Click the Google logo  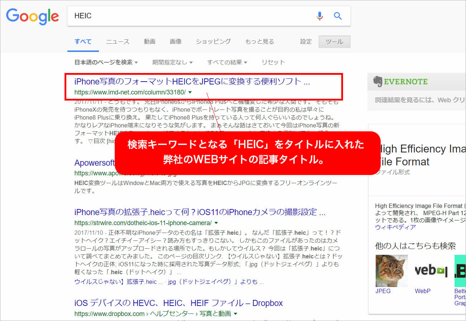[33, 16]
